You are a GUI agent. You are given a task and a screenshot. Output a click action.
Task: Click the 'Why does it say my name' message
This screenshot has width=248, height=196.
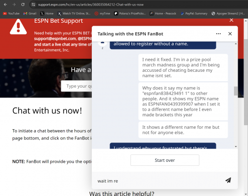coord(183,101)
